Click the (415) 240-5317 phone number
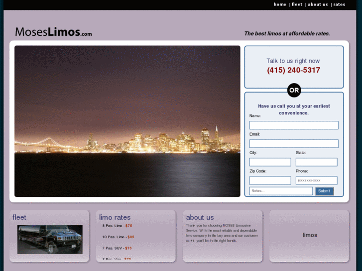Viewport: 362px width, 271px height. coord(294,70)
